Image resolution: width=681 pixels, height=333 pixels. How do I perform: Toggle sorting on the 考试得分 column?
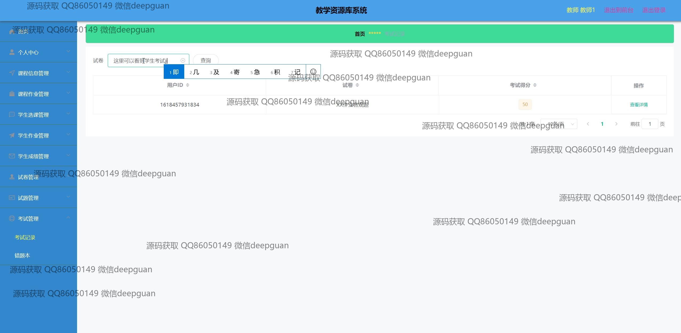(x=535, y=85)
